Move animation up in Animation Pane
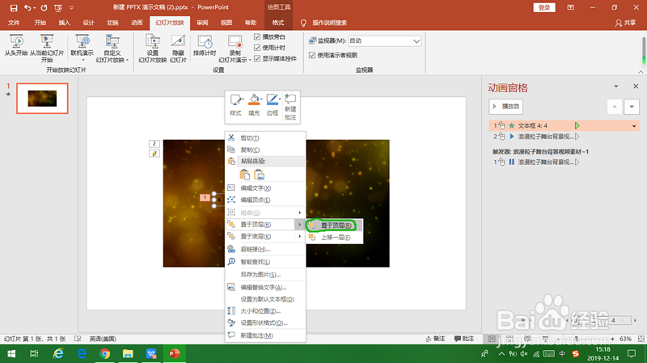Image resolution: width=647 pixels, height=363 pixels. pos(615,107)
